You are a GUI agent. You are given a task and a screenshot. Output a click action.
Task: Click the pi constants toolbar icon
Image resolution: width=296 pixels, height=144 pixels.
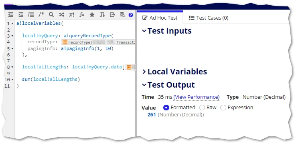tap(102, 15)
